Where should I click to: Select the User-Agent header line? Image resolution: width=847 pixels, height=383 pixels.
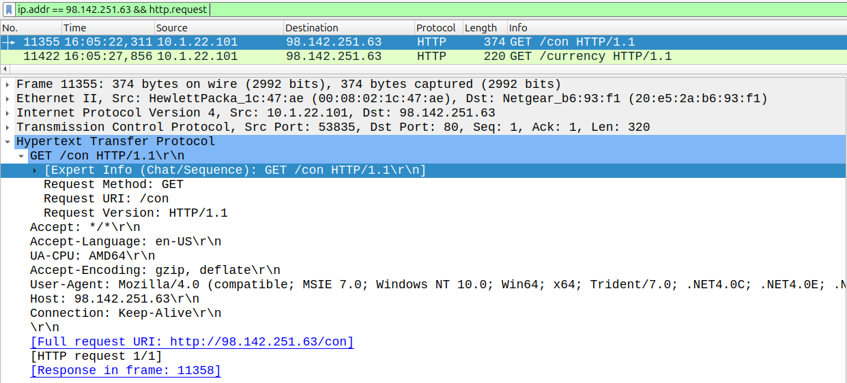[438, 285]
